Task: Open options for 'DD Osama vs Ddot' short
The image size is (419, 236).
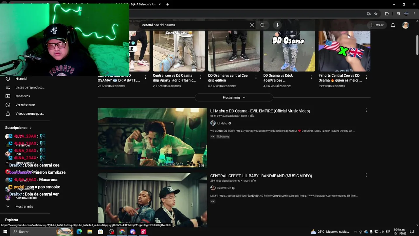Action: (x=311, y=77)
